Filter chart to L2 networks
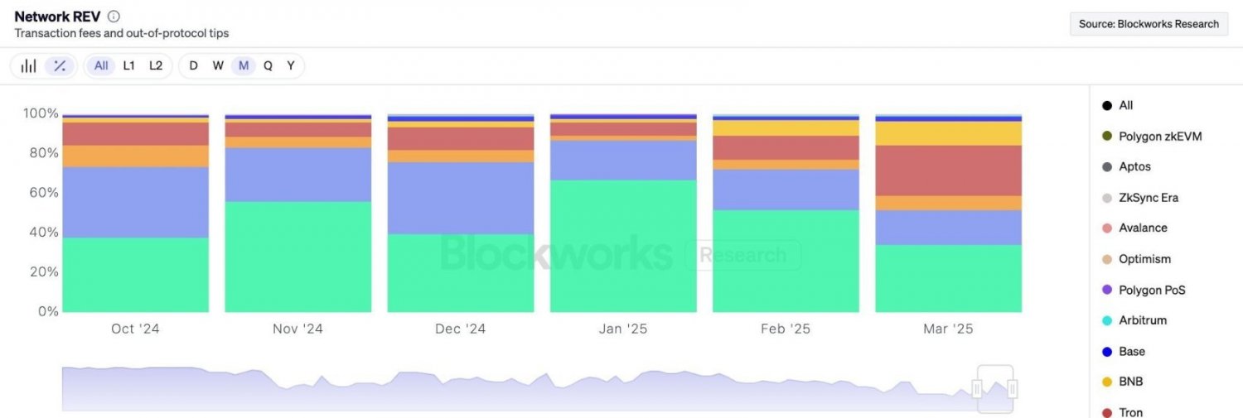The image size is (1243, 418). tap(156, 65)
